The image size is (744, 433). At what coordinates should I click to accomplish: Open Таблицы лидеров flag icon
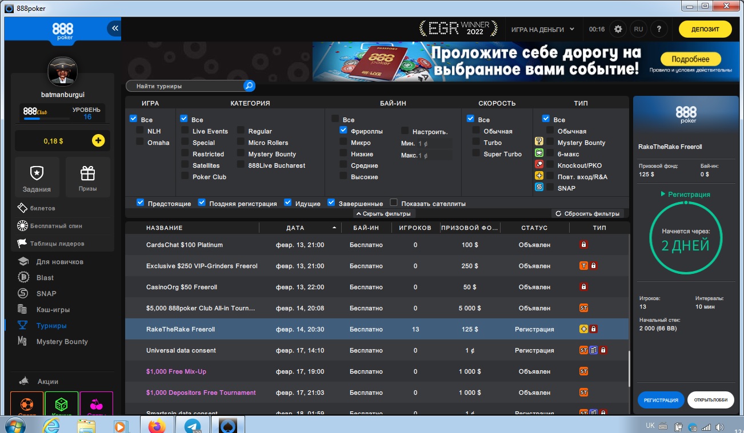22,244
